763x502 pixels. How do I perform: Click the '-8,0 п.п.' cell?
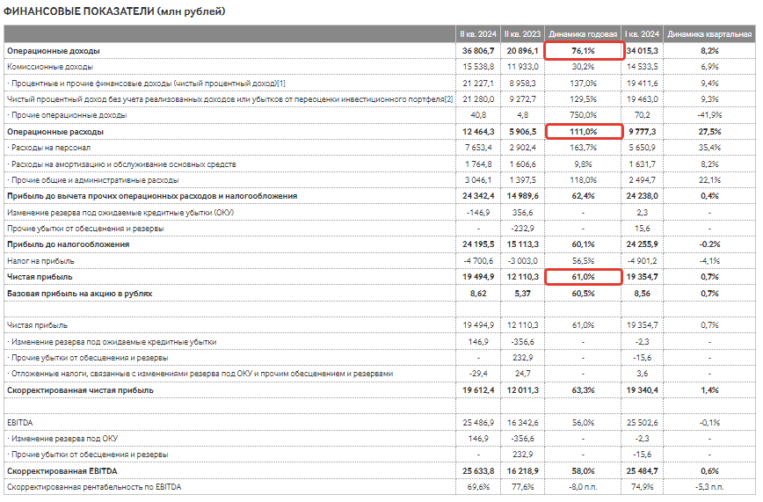[583, 487]
